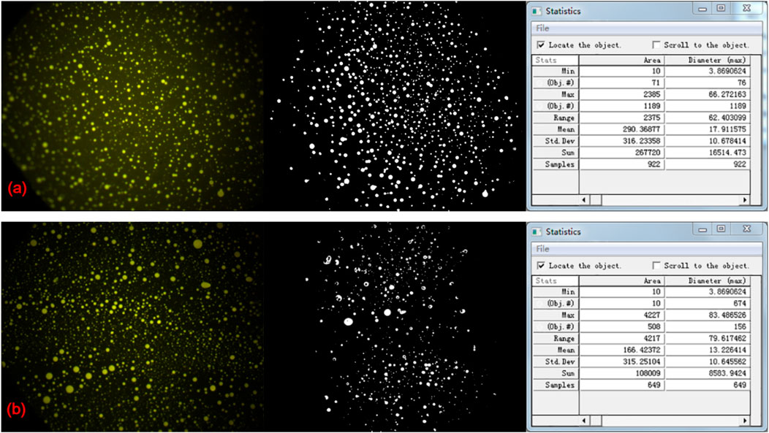This screenshot has width=769, height=433.
Task: Click the Mean area value '290.36877'
Action: click(642, 129)
